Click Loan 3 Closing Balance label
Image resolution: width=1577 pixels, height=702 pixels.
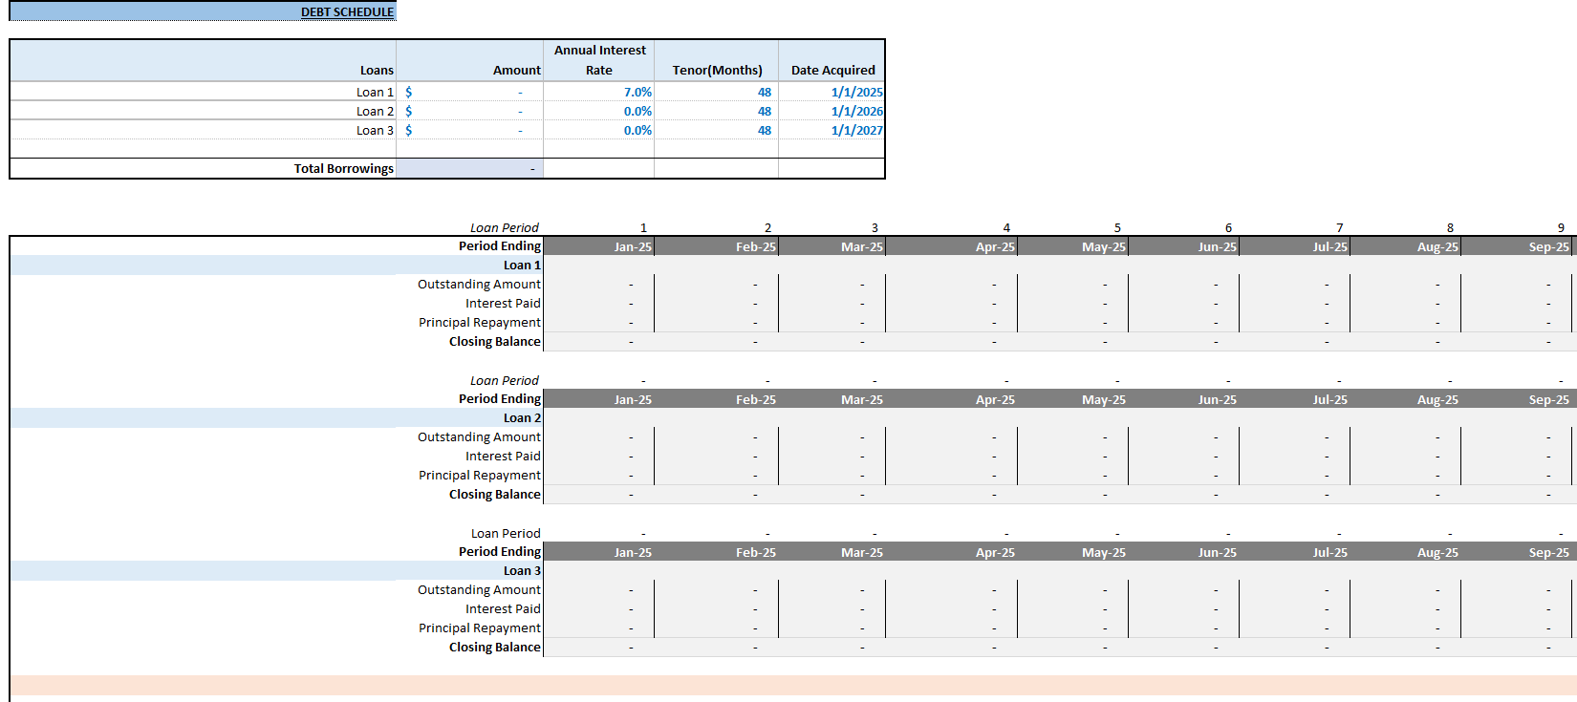pos(494,647)
